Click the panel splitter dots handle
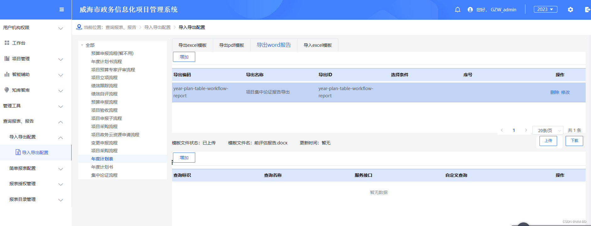The height and width of the screenshot is (226, 591). pos(172,162)
